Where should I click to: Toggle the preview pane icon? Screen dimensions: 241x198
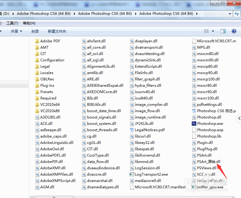tap(223, 31)
